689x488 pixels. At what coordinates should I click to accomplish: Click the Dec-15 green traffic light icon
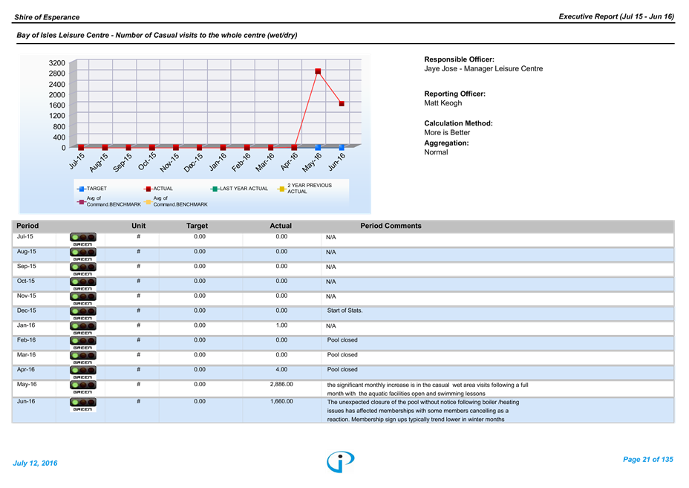[82, 313]
